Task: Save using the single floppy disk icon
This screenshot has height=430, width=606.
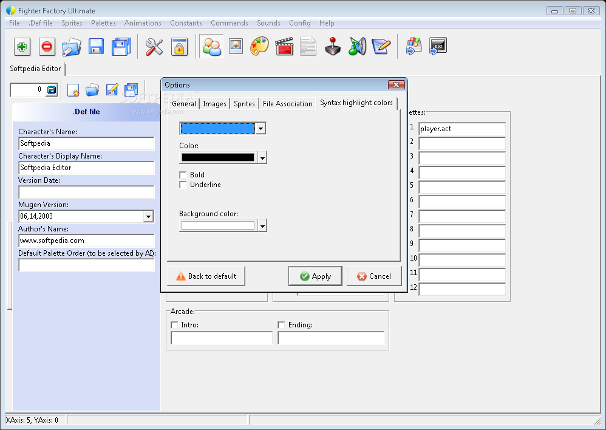Action: click(96, 47)
